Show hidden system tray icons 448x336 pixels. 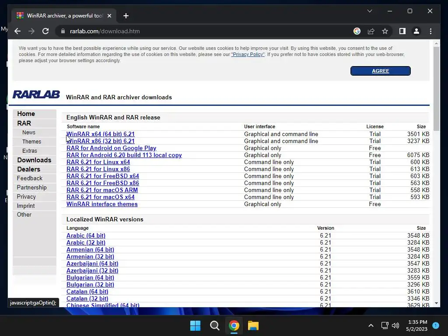[x=371, y=325]
